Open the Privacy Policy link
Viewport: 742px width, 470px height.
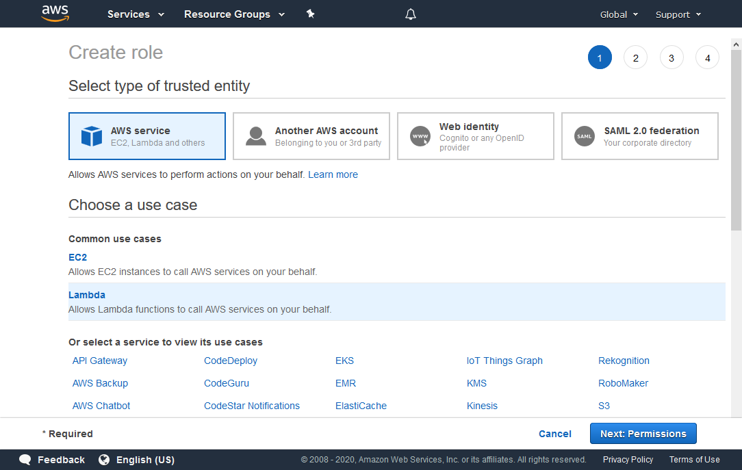(x=628, y=460)
